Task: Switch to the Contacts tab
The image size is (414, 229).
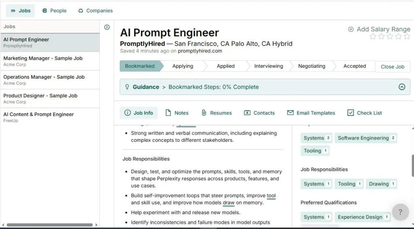Action: click(259, 113)
